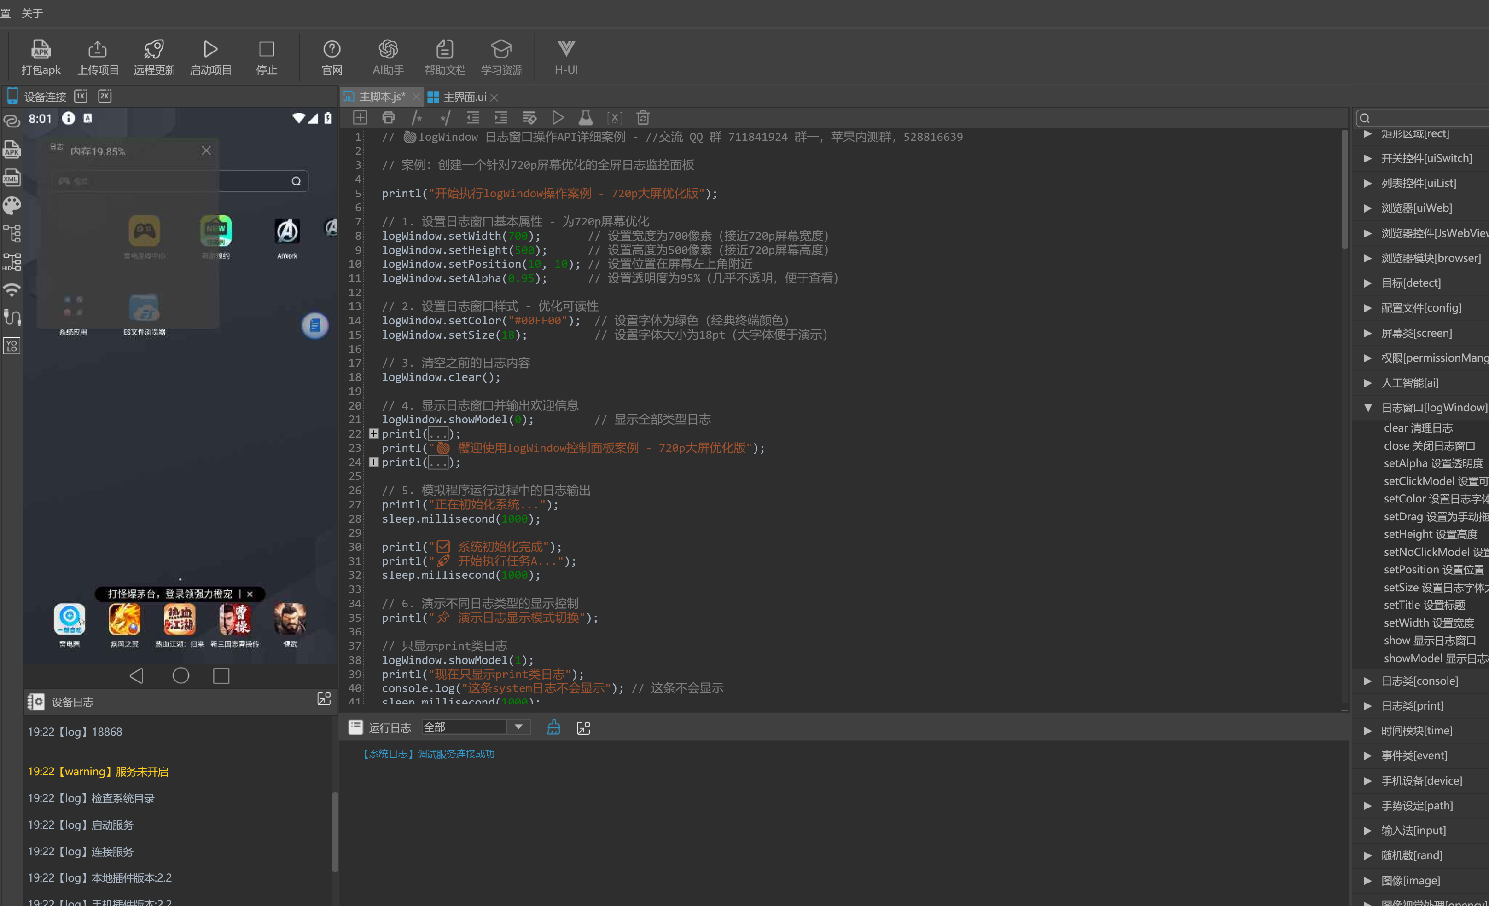Launch the AI助手 assistant
Image resolution: width=1489 pixels, height=906 pixels.
click(388, 58)
